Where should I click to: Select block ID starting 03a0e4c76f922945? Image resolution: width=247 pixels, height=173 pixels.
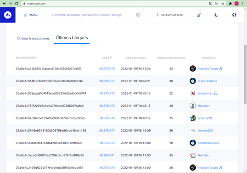click(x=50, y=106)
